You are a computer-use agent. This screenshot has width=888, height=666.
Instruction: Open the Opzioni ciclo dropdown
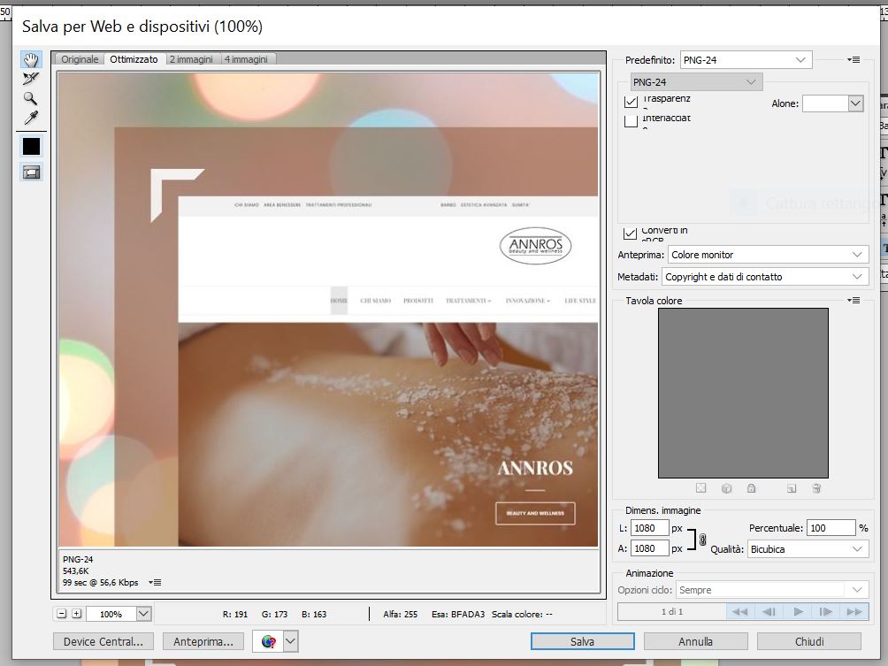click(x=772, y=590)
